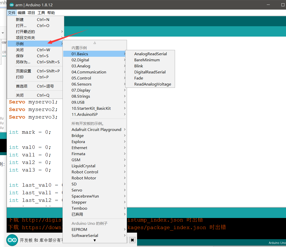Expand 05.Control examples submenu
Viewport: 286px width, 247px height.
click(95, 78)
